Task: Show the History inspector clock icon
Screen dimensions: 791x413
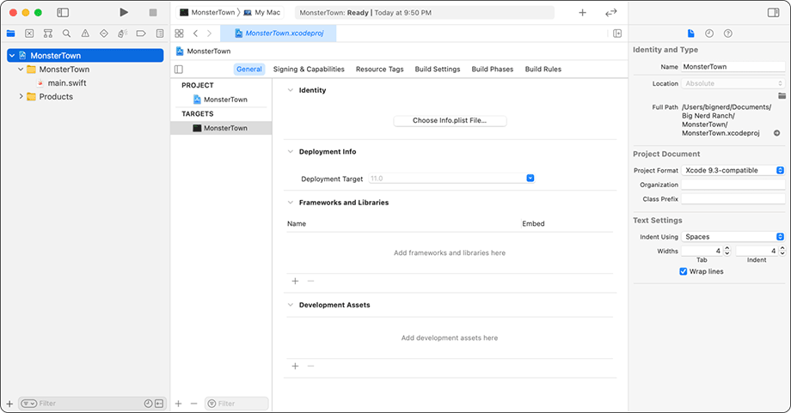Action: (x=709, y=33)
